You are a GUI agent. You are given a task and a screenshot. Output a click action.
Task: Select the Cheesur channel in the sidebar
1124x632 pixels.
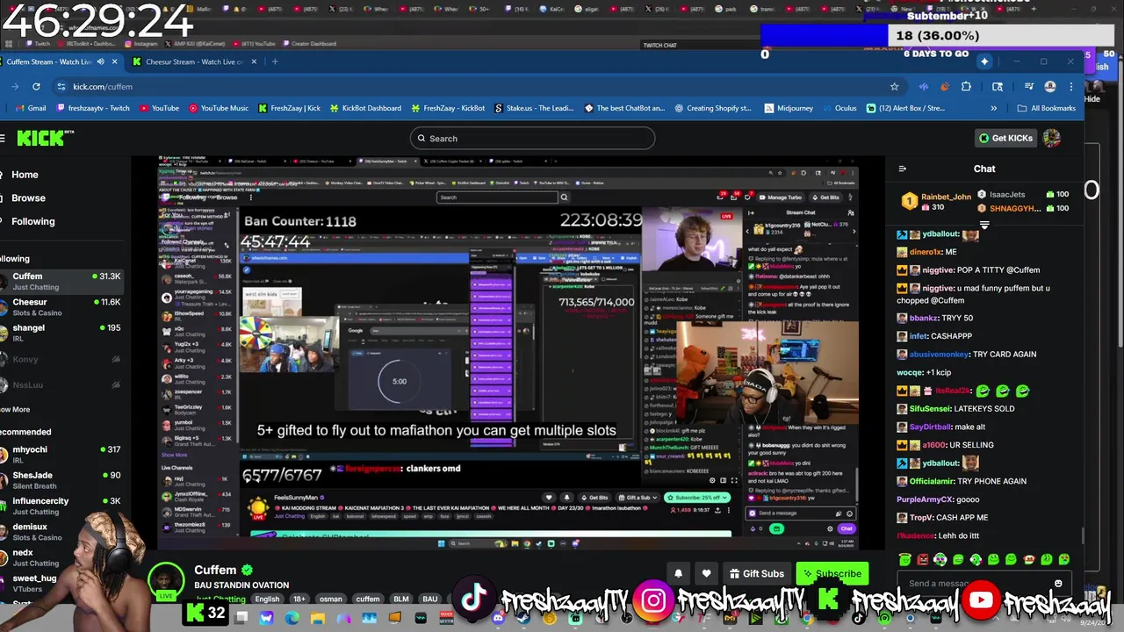coord(61,307)
